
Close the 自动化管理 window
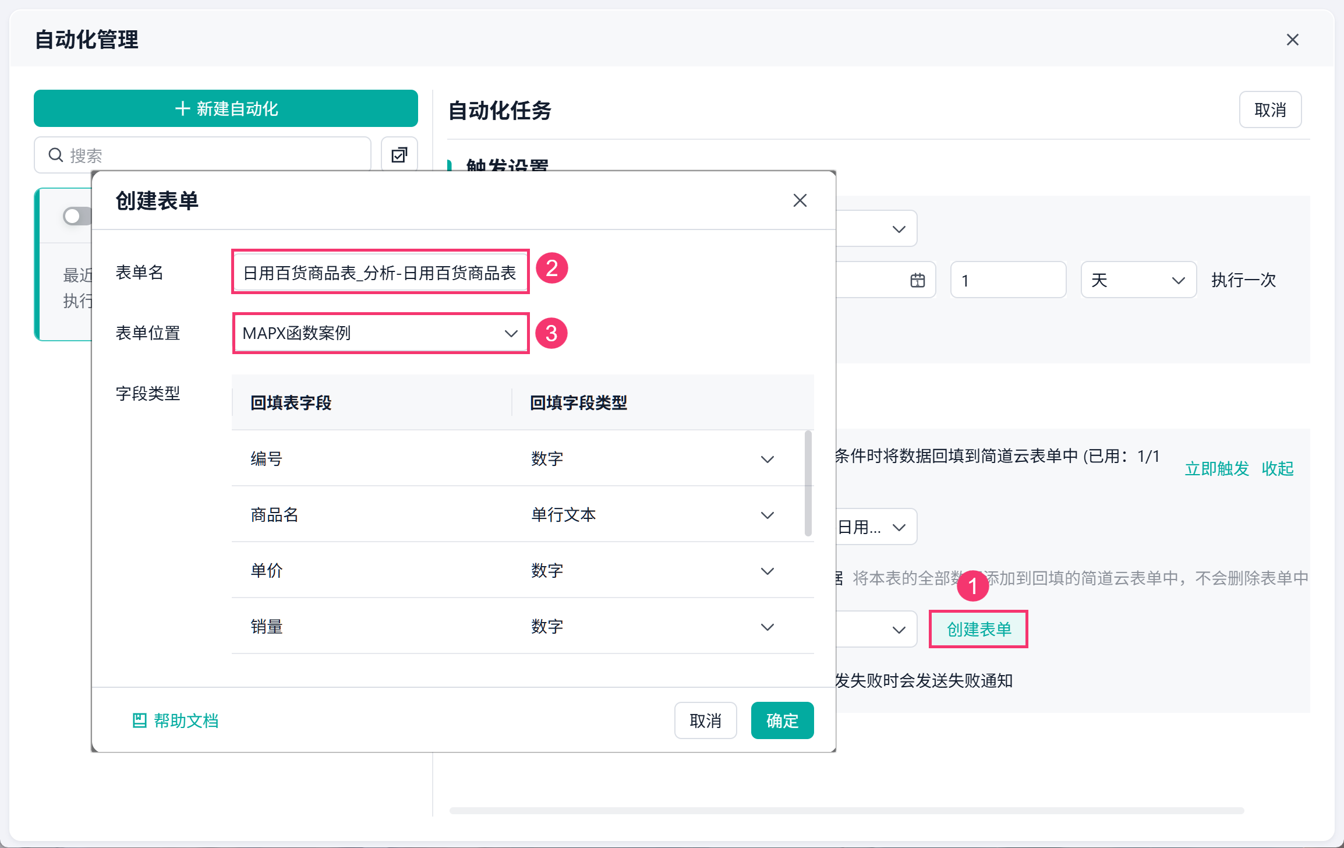[1292, 40]
